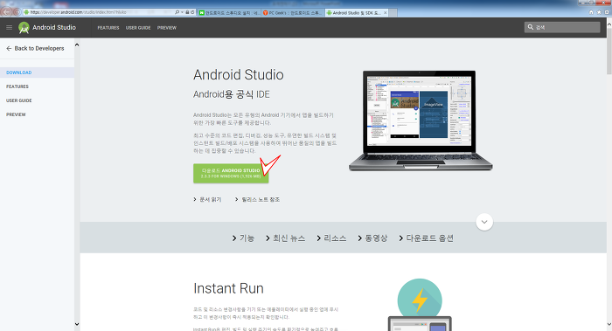This screenshot has height=331, width=612.
Task: Open the 릴리스 노트 참조 link
Action: tap(257, 199)
